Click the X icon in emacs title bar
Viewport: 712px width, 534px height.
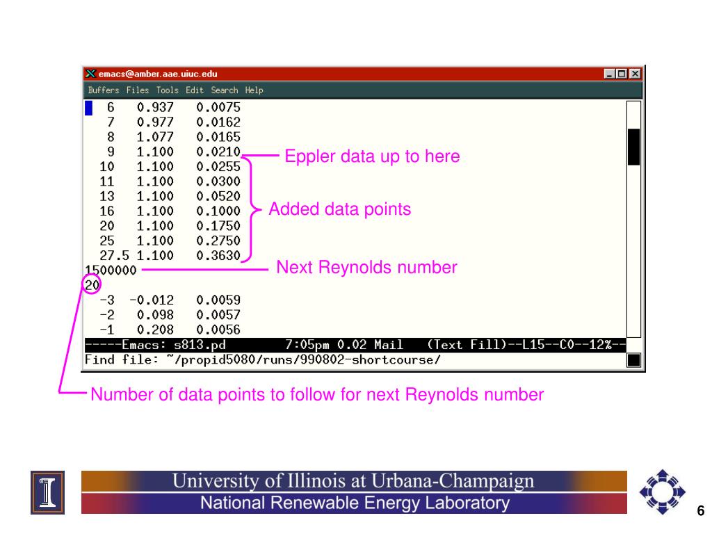(x=91, y=74)
